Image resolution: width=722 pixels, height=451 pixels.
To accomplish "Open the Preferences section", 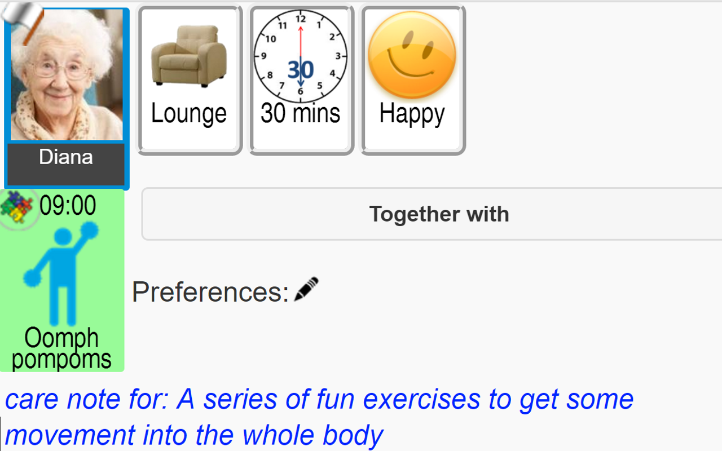I will [209, 291].
